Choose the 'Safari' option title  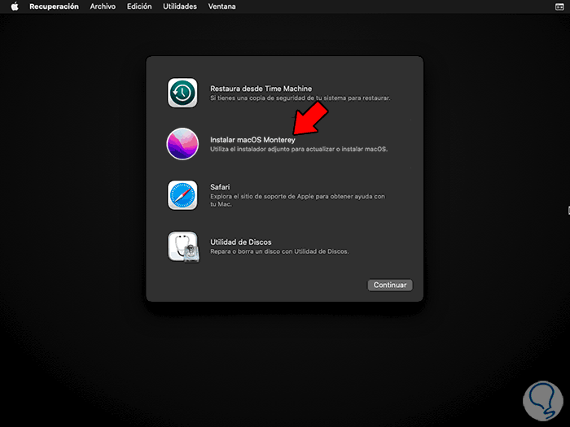(220, 187)
